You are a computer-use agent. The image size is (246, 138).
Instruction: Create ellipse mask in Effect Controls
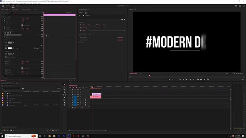[x=5, y=33]
